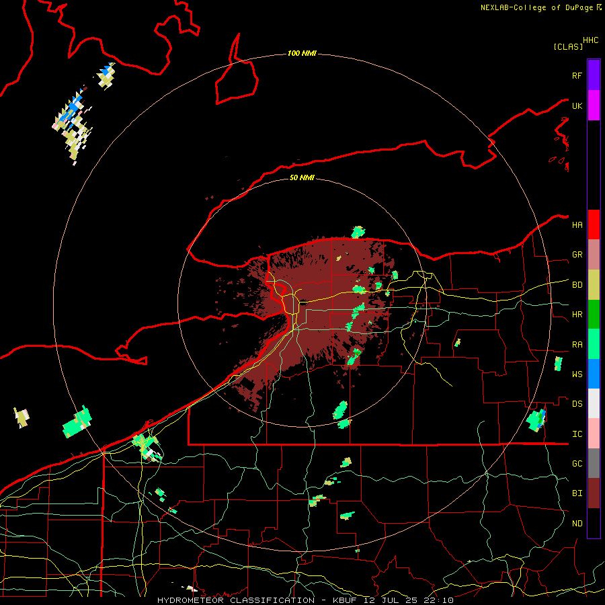Click the BD legend label
Image resolution: width=605 pixels, height=605 pixels.
pos(577,285)
